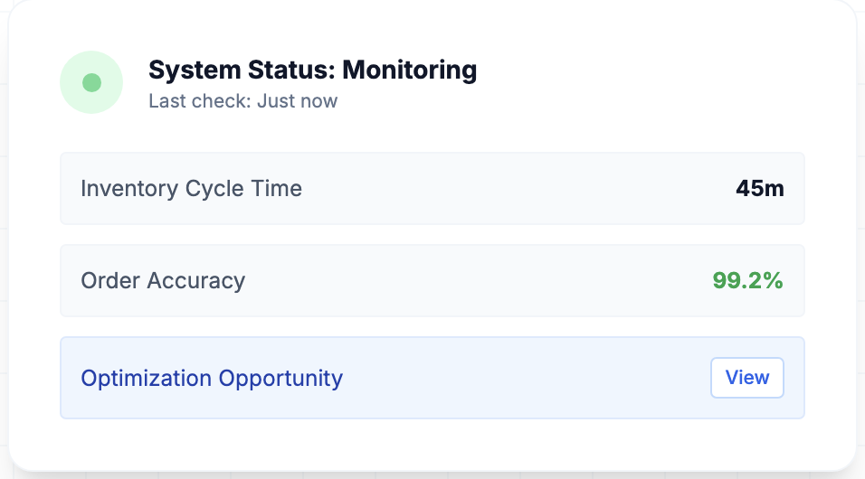Click the Just now timestamp text
Viewport: 865px width, 479px height.
click(x=297, y=100)
